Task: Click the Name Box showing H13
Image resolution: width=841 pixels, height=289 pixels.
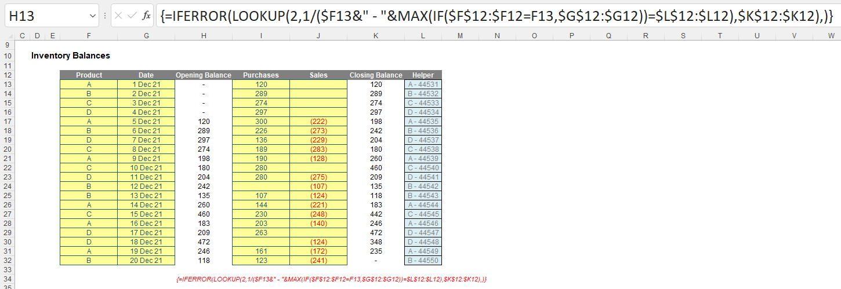Action: point(46,16)
